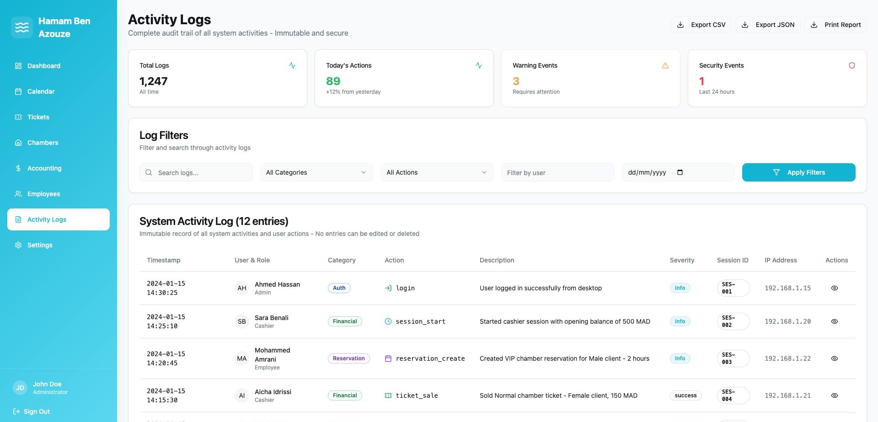Click the Category column header
The height and width of the screenshot is (422, 878).
tap(342, 260)
